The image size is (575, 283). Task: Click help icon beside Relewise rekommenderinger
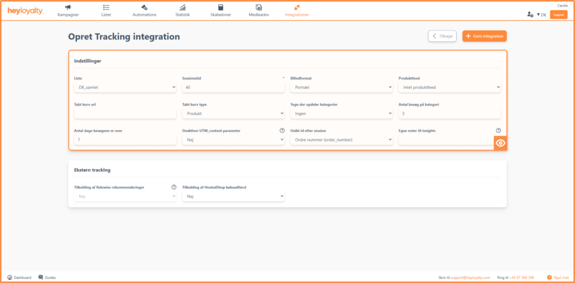(174, 187)
